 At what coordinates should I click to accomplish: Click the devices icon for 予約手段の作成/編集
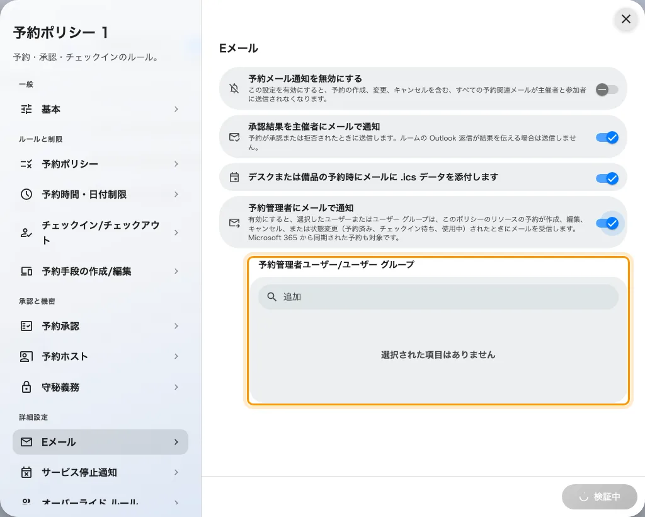tap(26, 271)
